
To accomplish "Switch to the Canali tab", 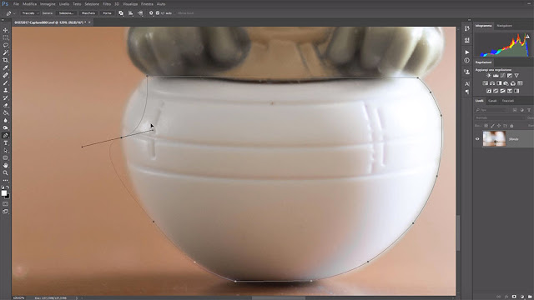I will click(x=492, y=101).
